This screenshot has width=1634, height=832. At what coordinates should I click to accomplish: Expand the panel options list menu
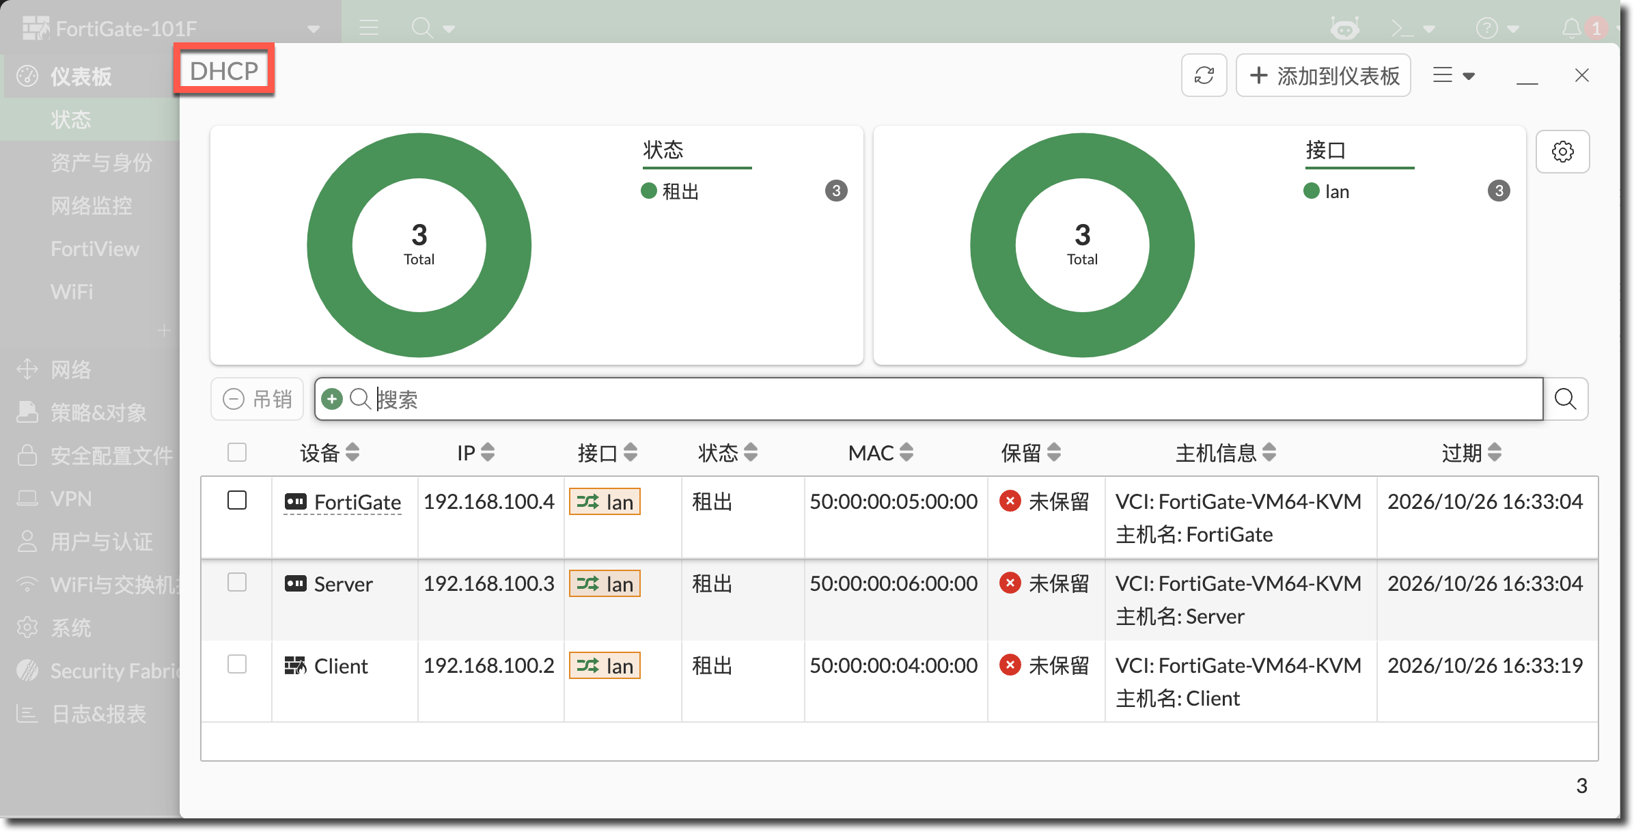1454,75
